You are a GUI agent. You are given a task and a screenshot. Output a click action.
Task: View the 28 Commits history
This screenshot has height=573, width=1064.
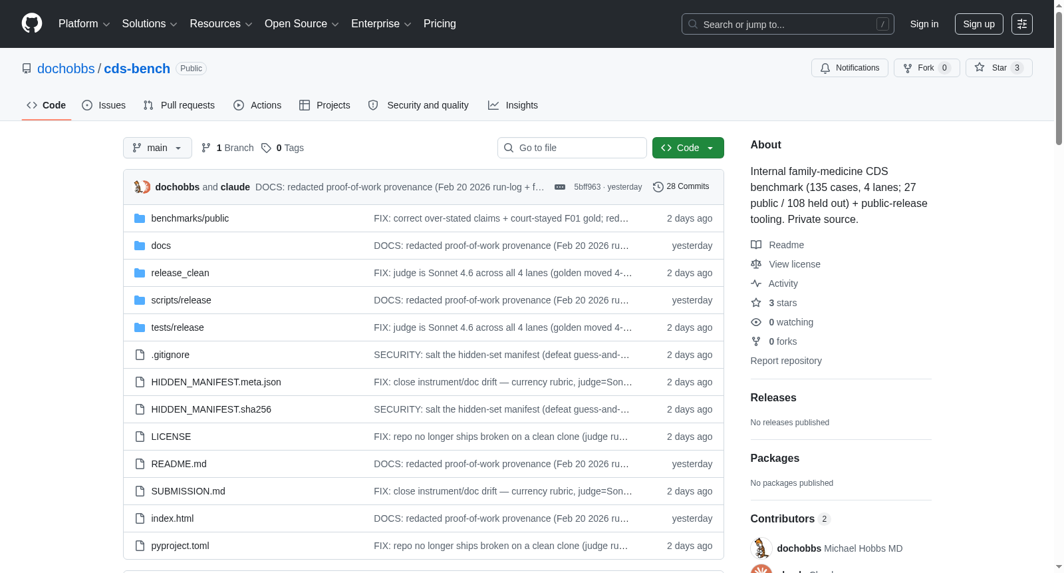[682, 187]
